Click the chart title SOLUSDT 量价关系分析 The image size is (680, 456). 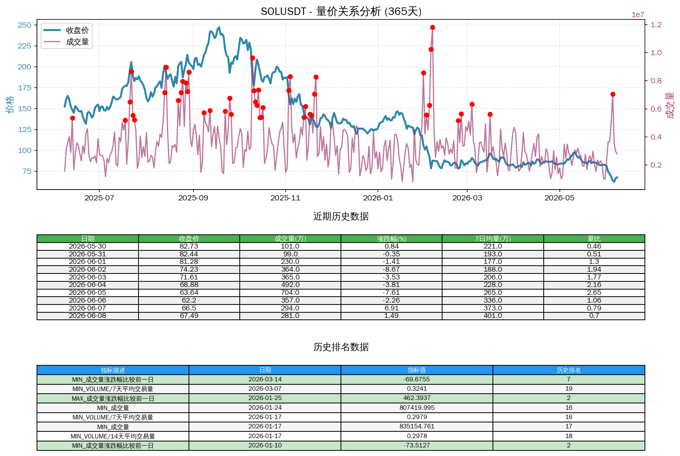(x=341, y=12)
